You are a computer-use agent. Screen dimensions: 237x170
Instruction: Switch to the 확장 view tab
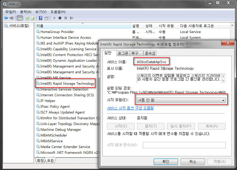click(40, 161)
